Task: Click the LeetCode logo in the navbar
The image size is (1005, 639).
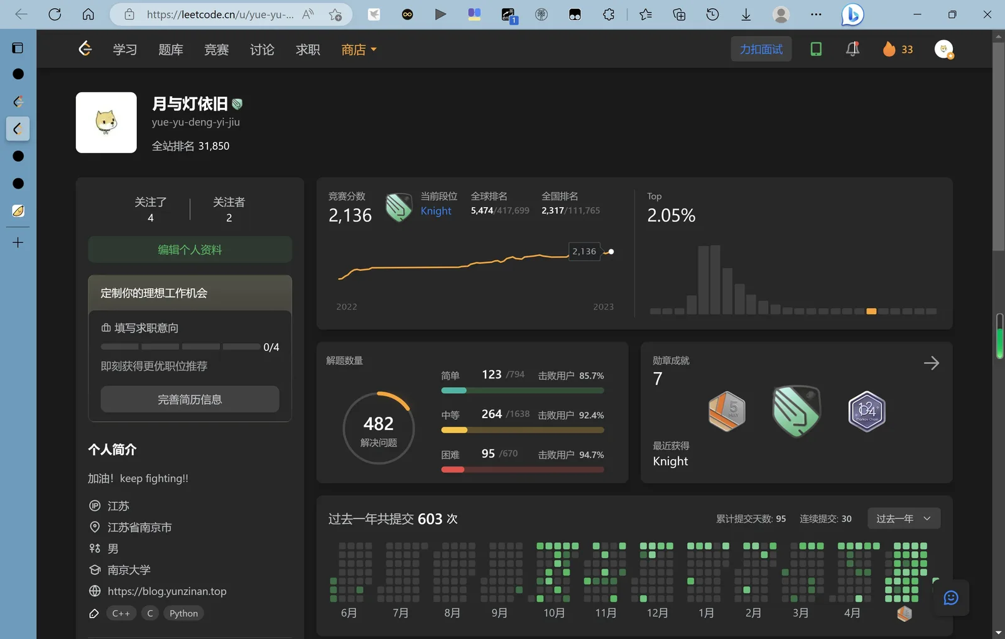Action: pyautogui.click(x=85, y=48)
